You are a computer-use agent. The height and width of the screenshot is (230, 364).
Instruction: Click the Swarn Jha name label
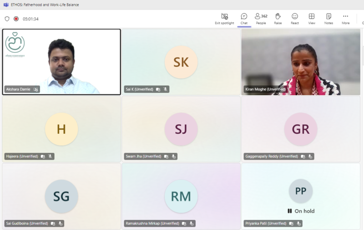click(x=143, y=157)
